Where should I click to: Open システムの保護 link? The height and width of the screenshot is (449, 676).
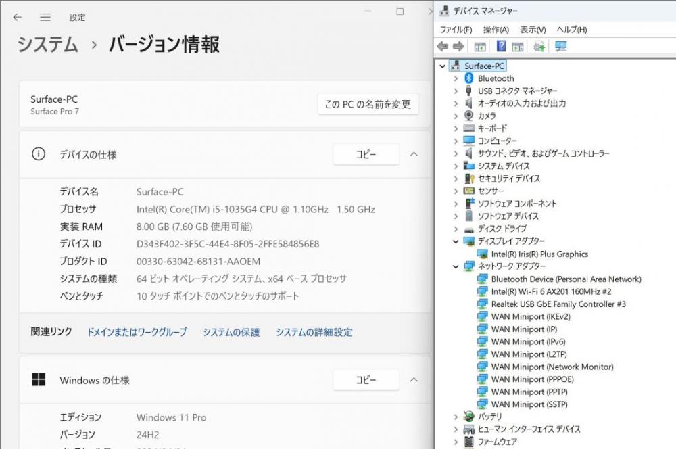pyautogui.click(x=231, y=332)
